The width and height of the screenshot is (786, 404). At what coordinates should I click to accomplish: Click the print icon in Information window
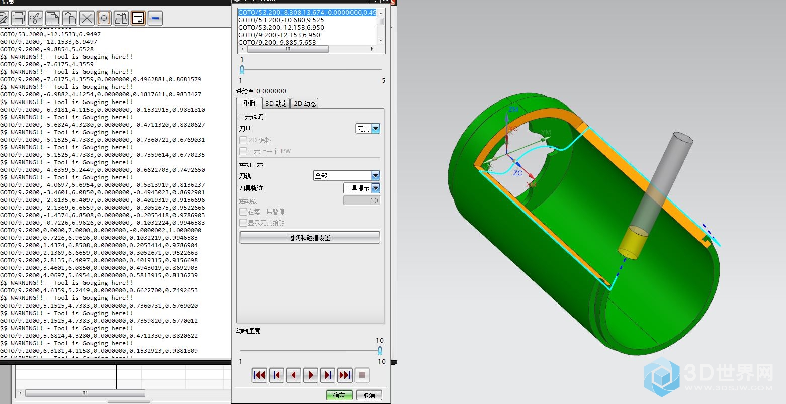coord(19,19)
